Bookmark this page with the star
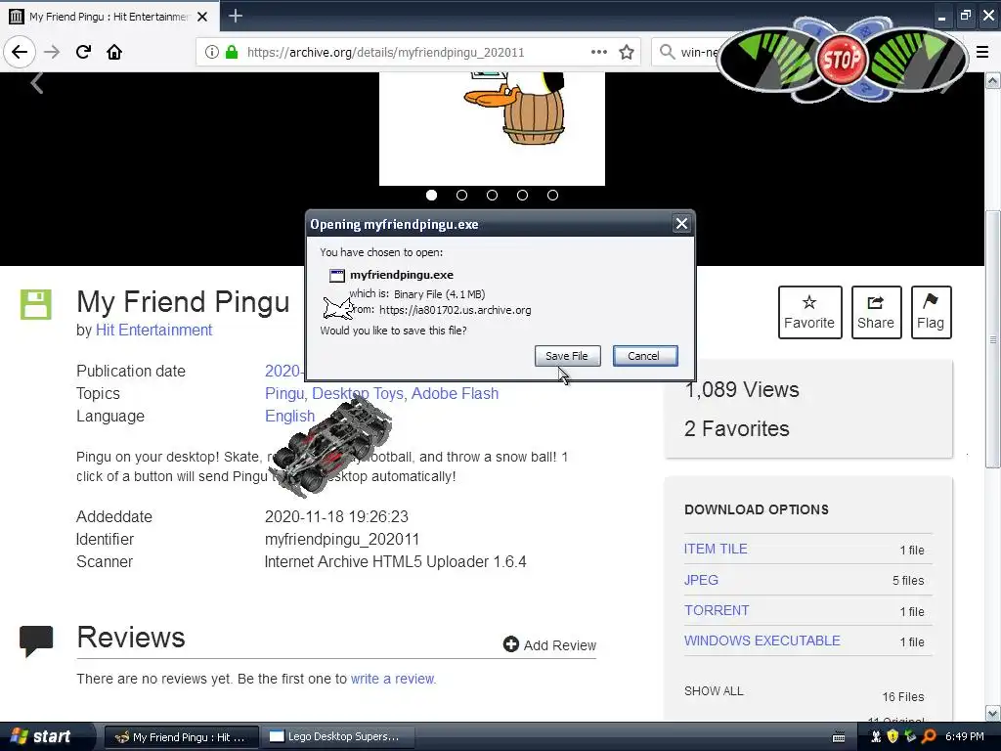Screen dimensions: 1001x751 coord(627,52)
